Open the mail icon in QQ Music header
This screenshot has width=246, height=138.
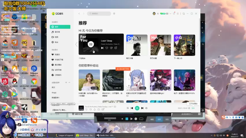tap(167, 13)
